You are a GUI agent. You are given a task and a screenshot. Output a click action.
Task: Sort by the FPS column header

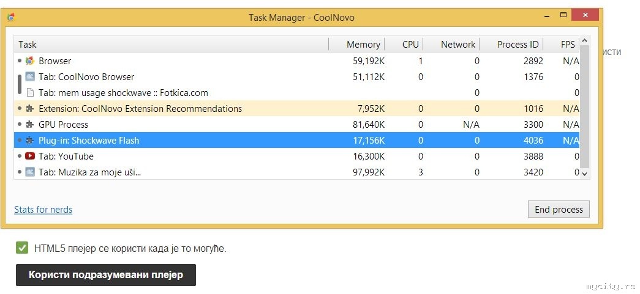point(562,44)
